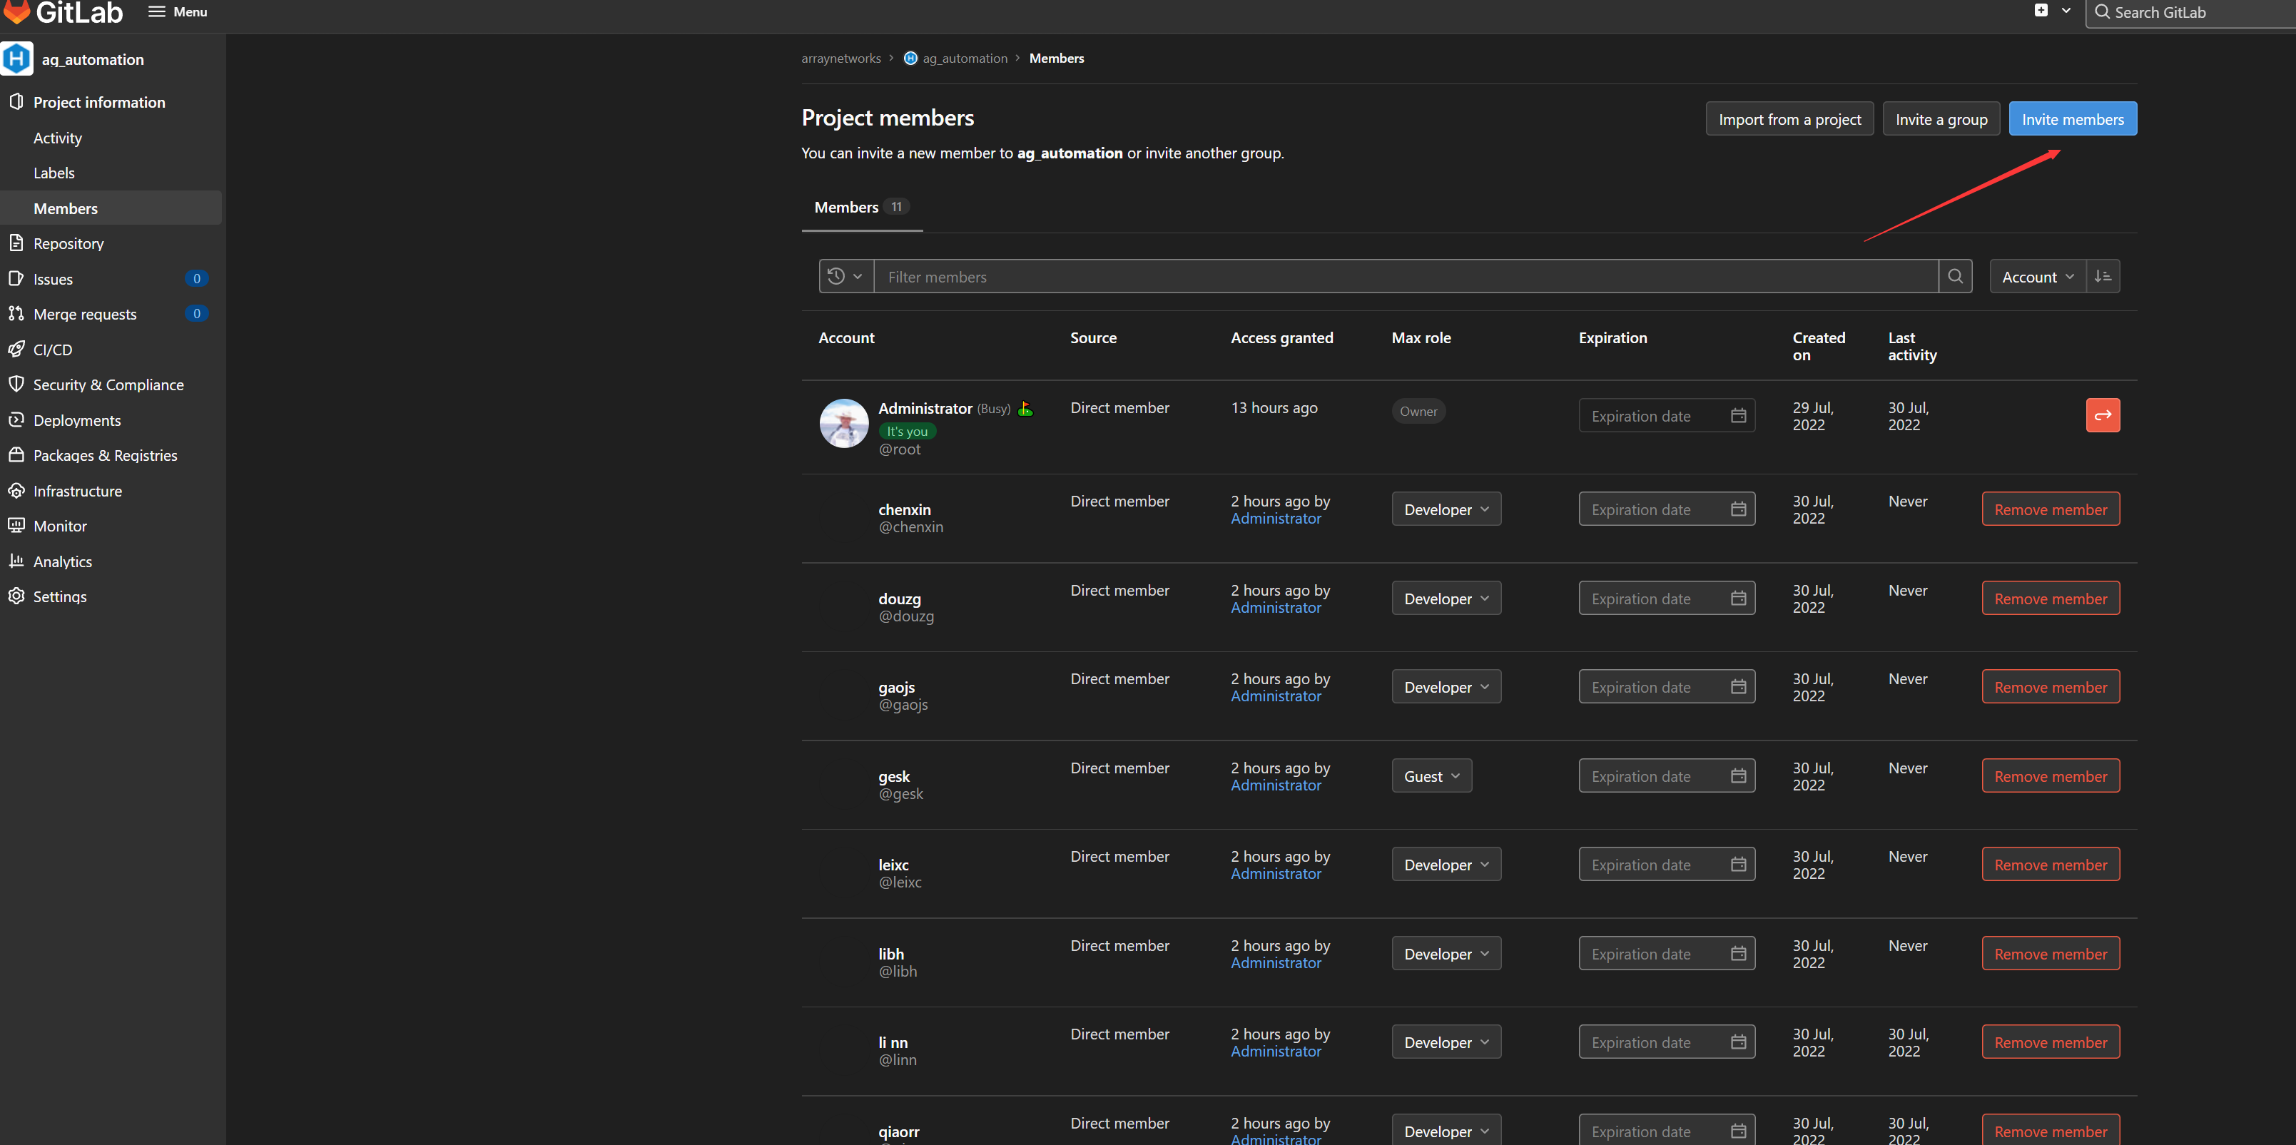Open Repository in the sidebar
Viewport: 2296px width, 1145px height.
tap(68, 243)
